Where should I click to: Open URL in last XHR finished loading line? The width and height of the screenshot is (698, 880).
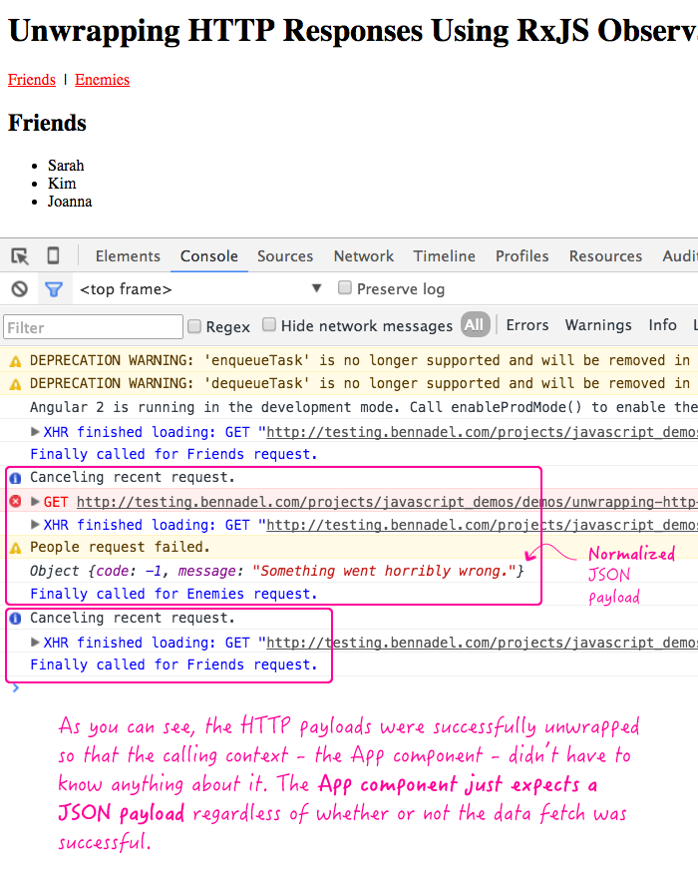[482, 643]
